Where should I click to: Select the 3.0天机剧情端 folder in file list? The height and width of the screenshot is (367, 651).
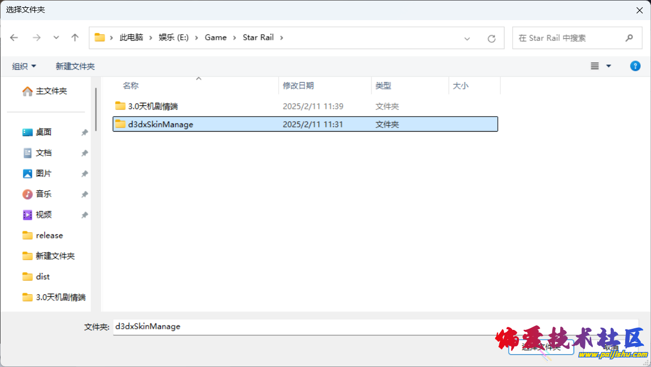153,106
